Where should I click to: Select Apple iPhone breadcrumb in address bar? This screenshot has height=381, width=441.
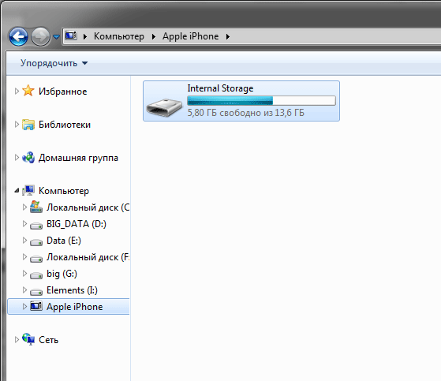coord(190,36)
